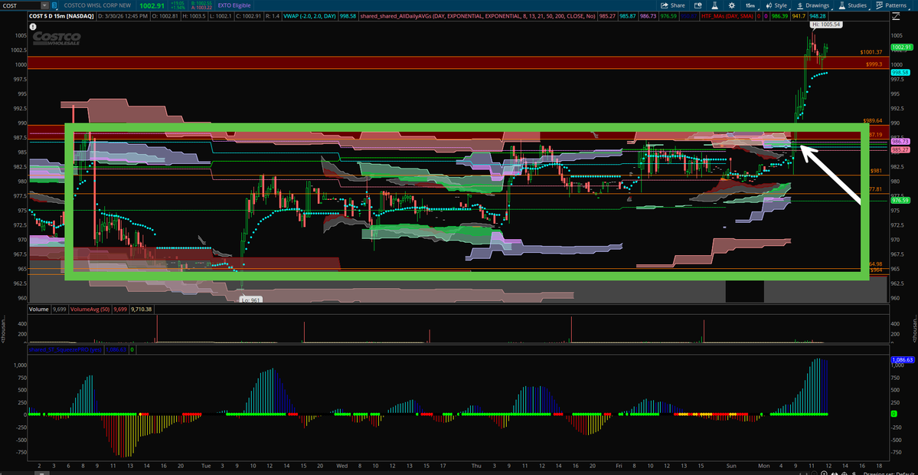Click the VWAP value 998.58 in study header
The image size is (918, 475).
347,16
